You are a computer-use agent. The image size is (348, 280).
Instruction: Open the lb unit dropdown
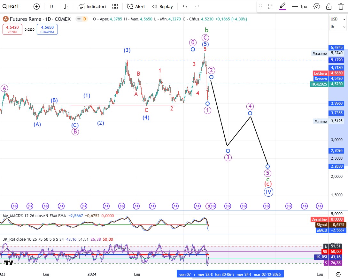click(338, 27)
